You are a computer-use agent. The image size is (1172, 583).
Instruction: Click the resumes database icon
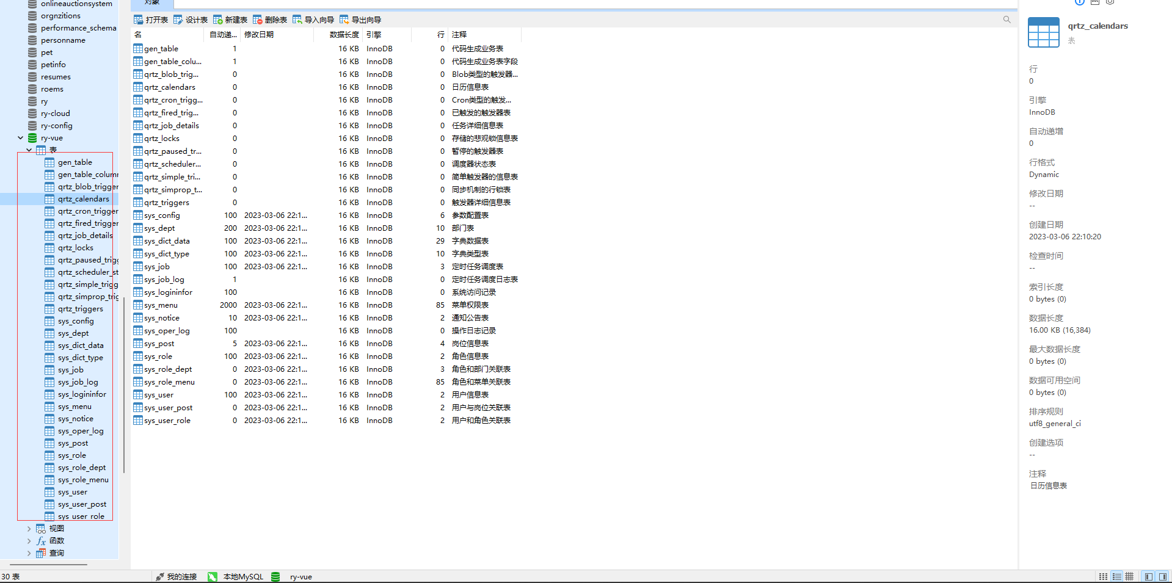[x=32, y=77]
